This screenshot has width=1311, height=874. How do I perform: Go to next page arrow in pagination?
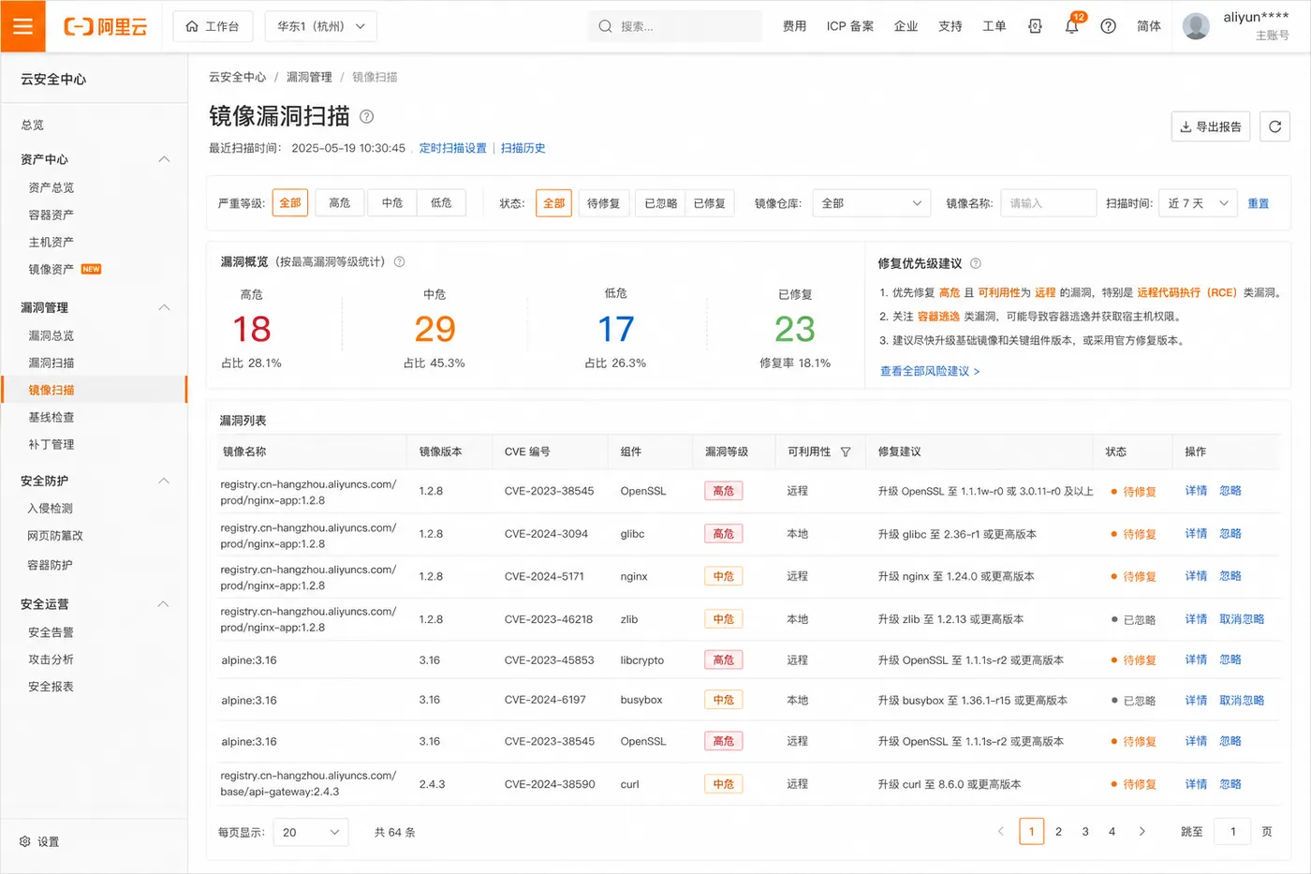click(x=1142, y=831)
